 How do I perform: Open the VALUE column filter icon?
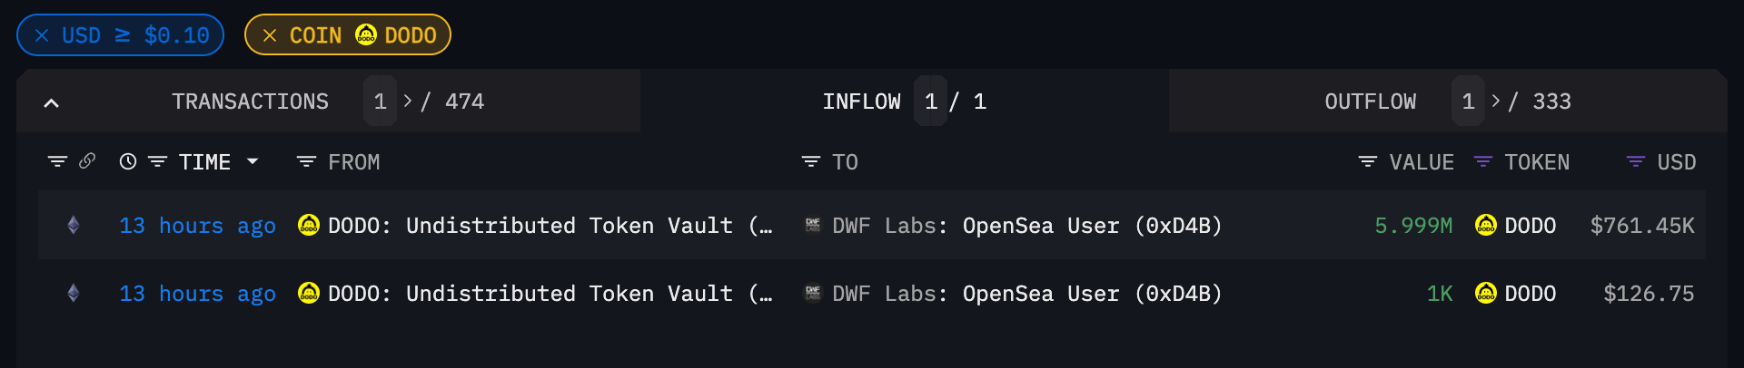coord(1367,161)
